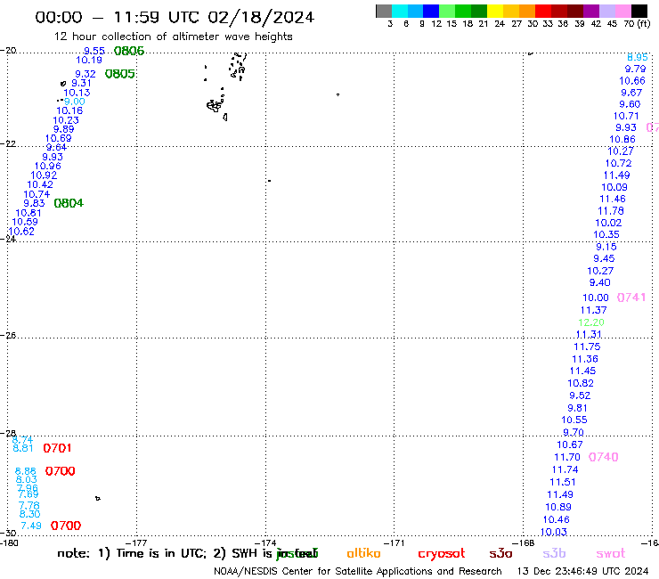Image resolution: width=659 pixels, height=579 pixels.
Task: Click the orange swatch in the wave height legend
Action: coord(527,11)
